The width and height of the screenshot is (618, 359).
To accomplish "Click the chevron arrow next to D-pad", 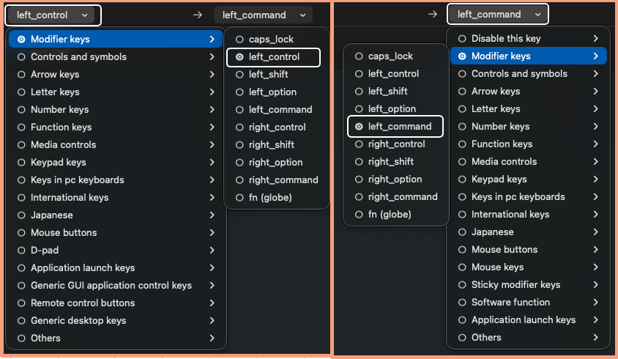I will click(212, 250).
